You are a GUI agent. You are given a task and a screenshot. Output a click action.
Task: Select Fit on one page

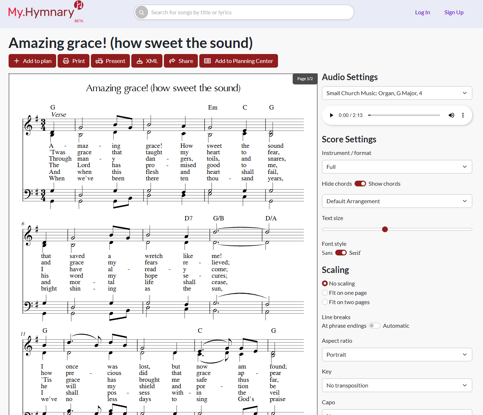click(325, 293)
